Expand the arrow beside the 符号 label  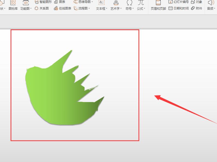pos(133,9)
